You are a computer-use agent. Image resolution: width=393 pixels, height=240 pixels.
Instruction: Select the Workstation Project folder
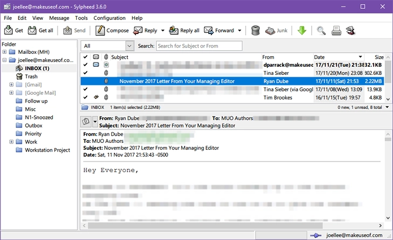click(x=48, y=150)
